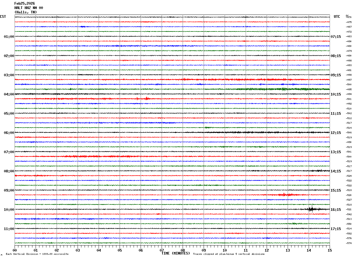Click the 02:00 CST time label

(x=9, y=56)
